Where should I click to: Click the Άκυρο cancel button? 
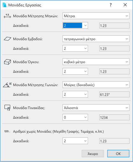point(93,154)
